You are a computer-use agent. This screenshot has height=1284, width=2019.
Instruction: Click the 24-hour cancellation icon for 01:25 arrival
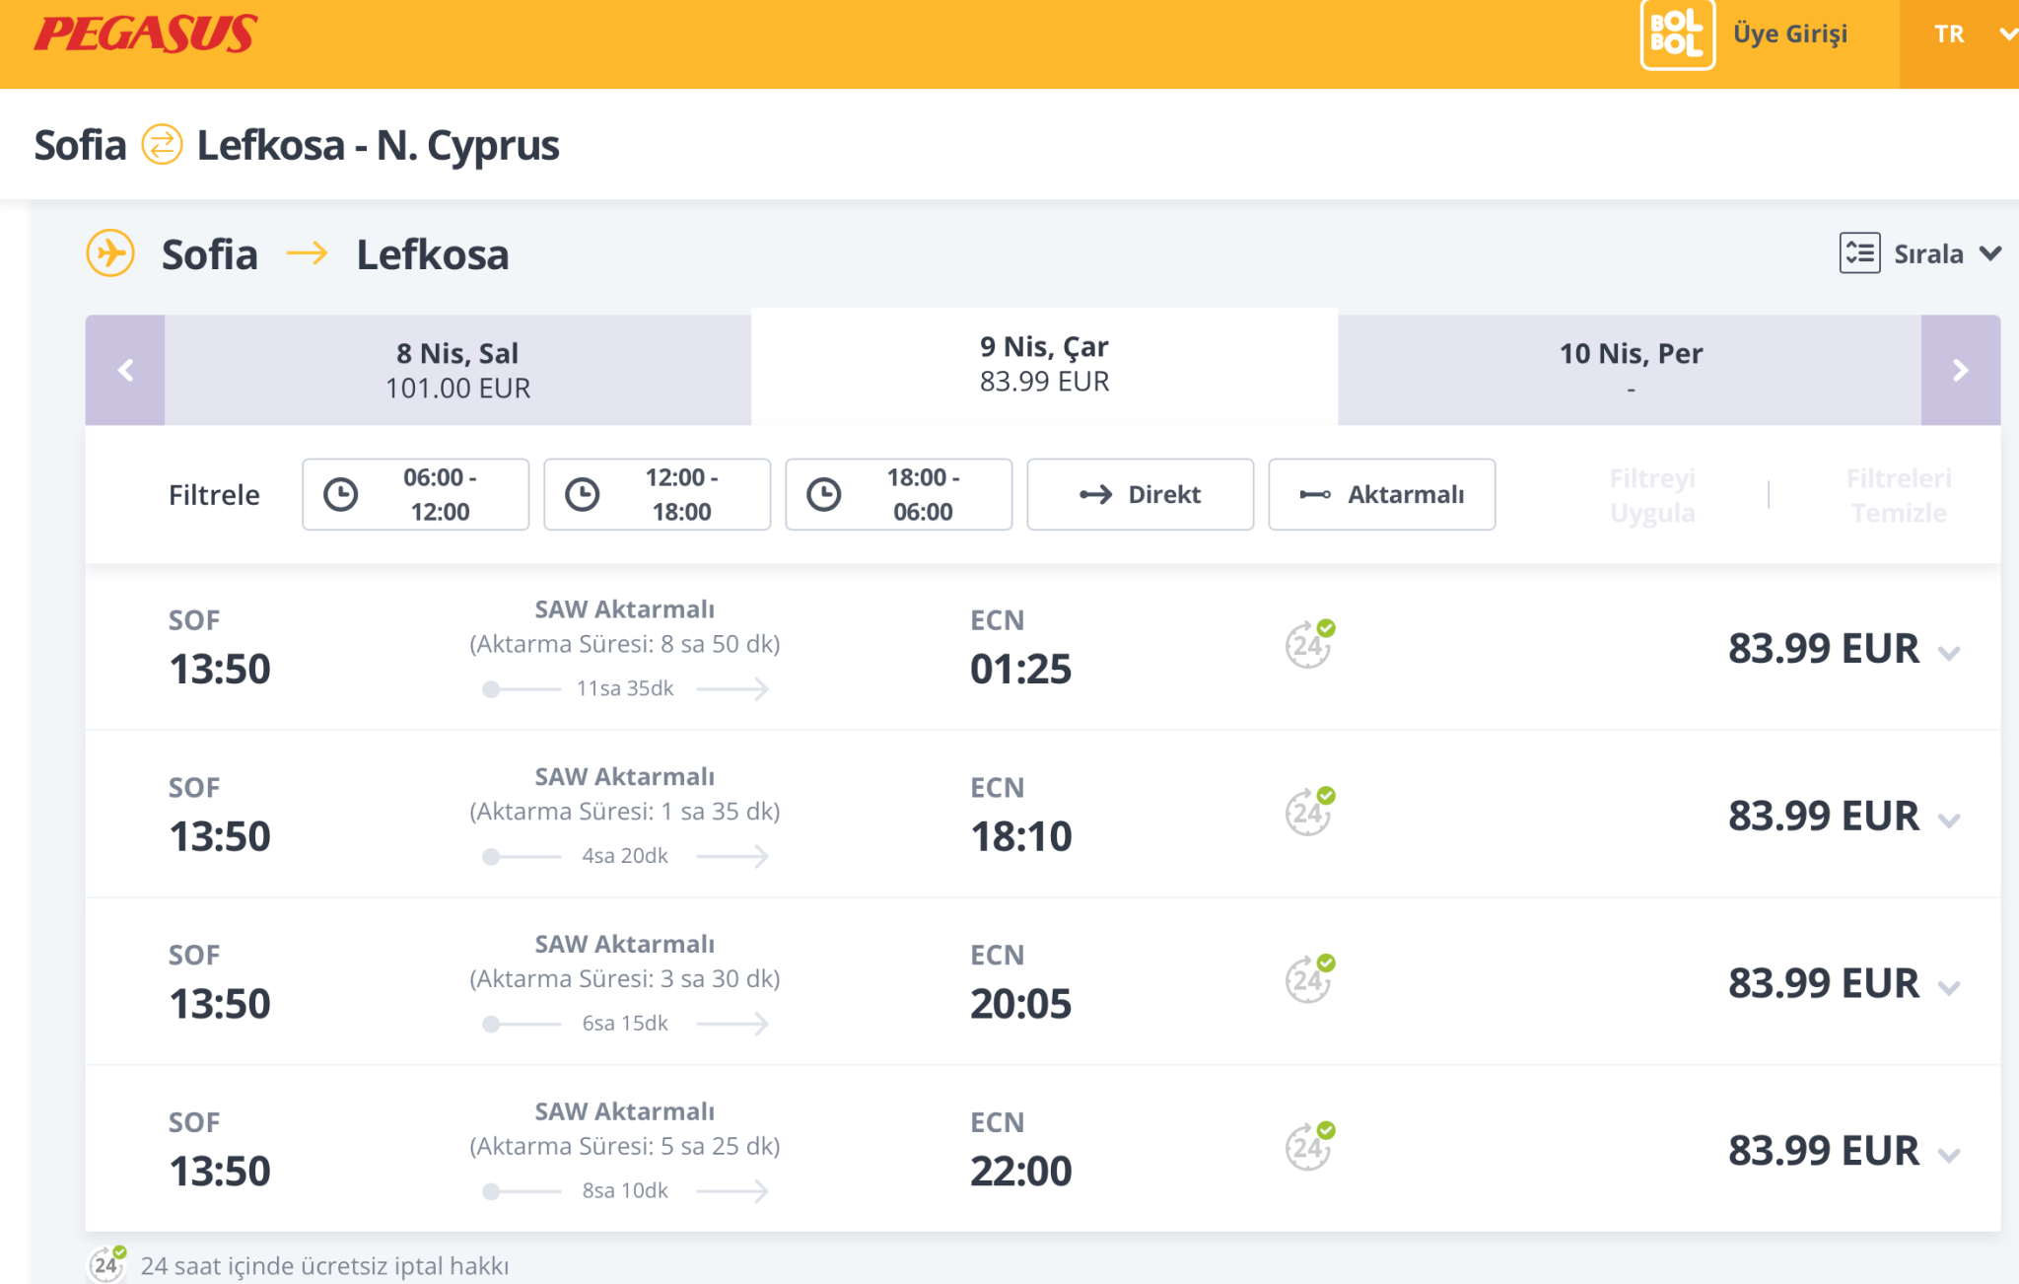tap(1309, 645)
